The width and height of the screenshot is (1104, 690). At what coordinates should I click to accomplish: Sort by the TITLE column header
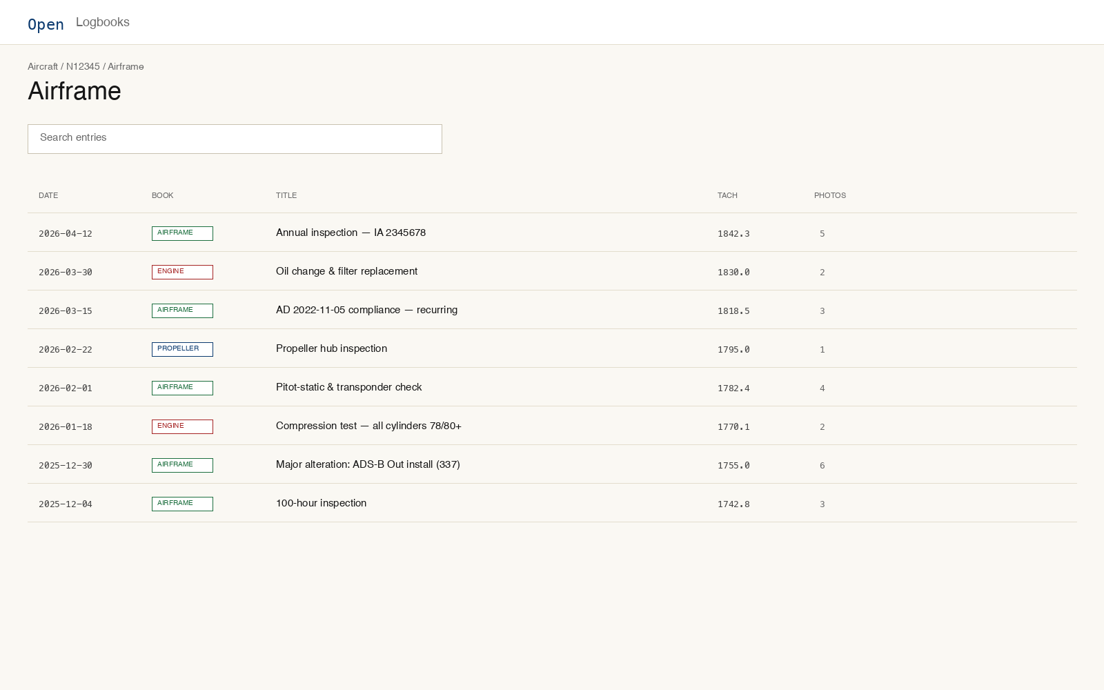(x=286, y=196)
